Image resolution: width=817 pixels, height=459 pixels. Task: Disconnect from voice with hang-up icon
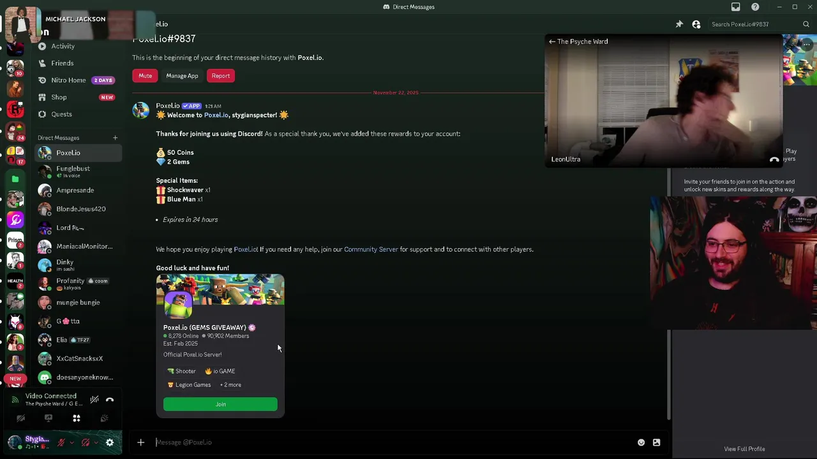pos(110,400)
